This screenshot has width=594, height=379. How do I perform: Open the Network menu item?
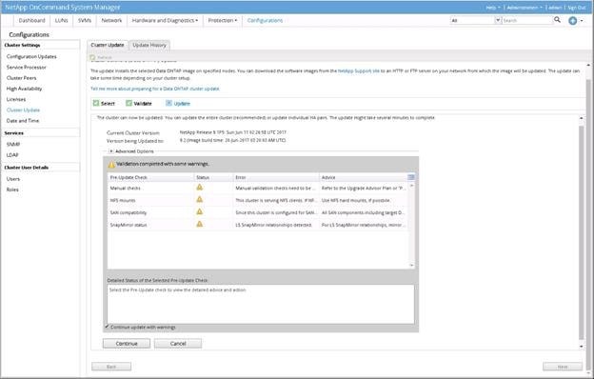111,20
